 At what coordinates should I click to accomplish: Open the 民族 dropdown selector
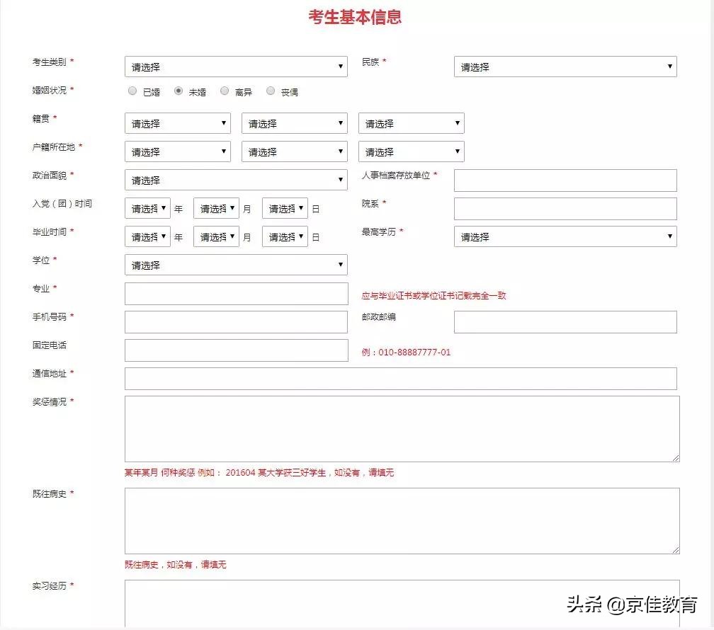(x=565, y=66)
